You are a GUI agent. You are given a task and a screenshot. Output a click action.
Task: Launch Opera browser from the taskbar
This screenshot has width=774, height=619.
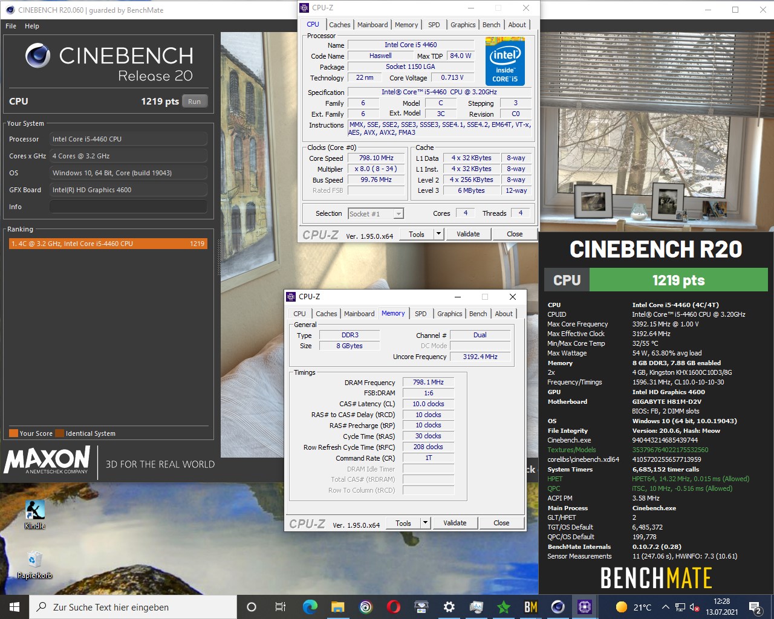[x=393, y=607]
